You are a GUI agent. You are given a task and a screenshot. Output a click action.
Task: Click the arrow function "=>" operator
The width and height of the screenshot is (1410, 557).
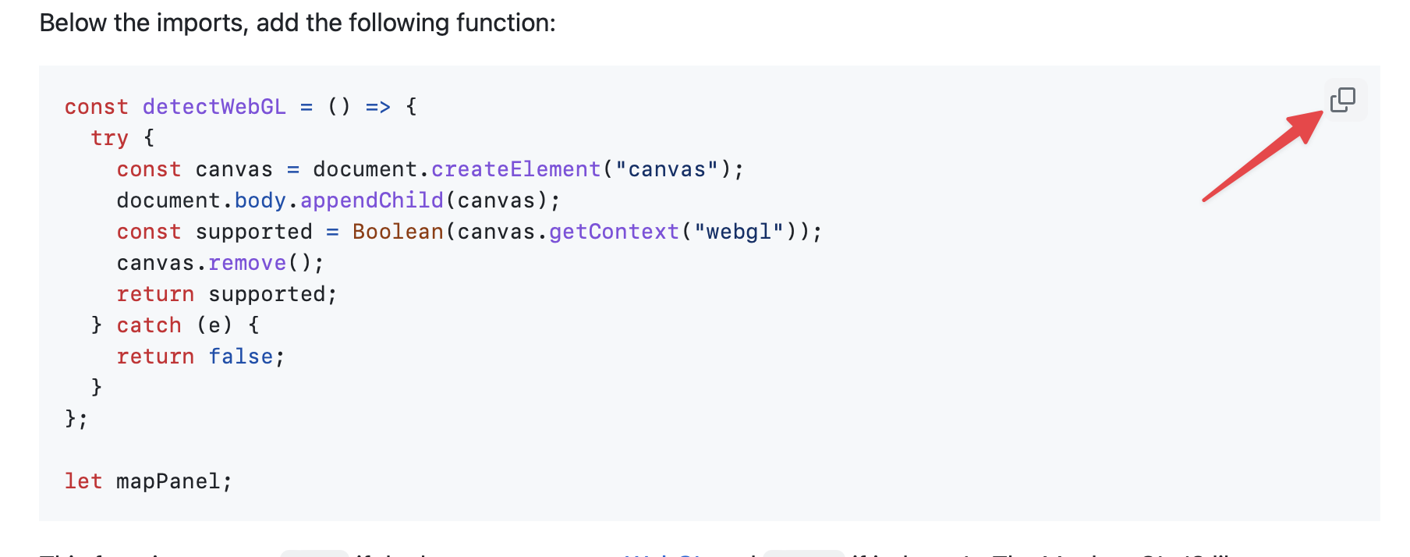(x=378, y=107)
